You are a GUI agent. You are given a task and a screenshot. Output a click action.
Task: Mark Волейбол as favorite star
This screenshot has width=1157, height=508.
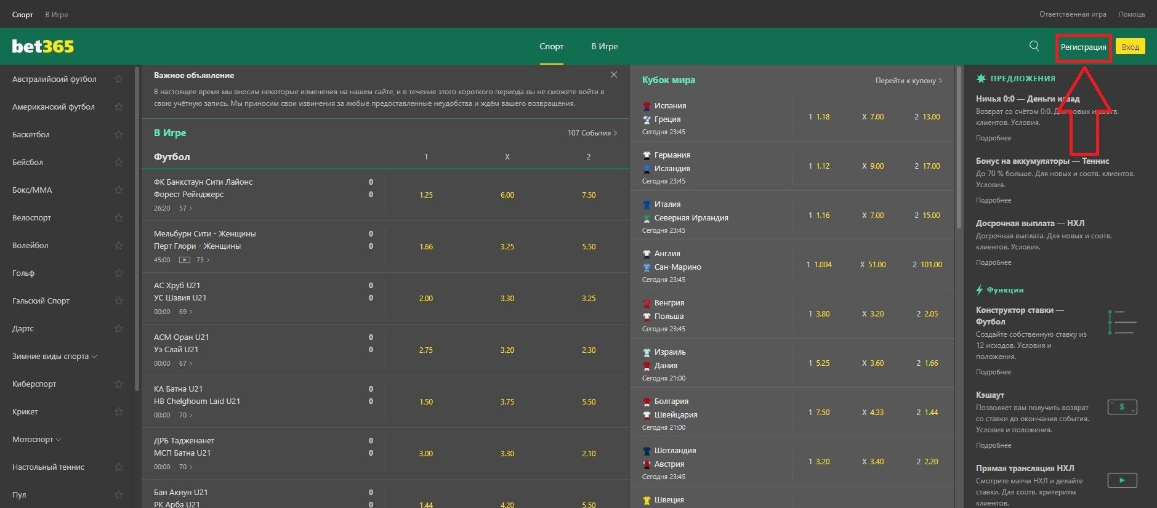coord(119,246)
